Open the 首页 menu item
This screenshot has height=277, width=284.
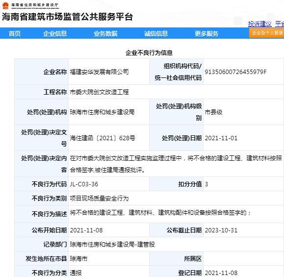[15, 33]
